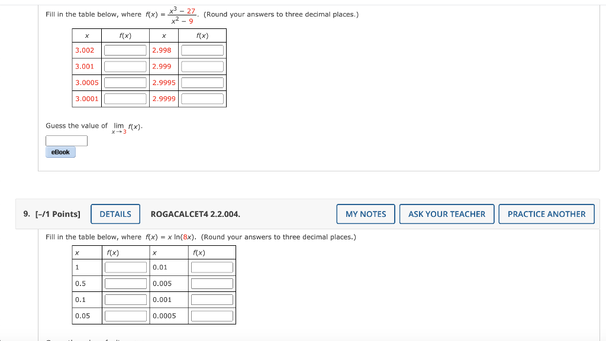The height and width of the screenshot is (341, 606).
Task: Select the f(x) field for x = 2.9995
Action: point(202,82)
